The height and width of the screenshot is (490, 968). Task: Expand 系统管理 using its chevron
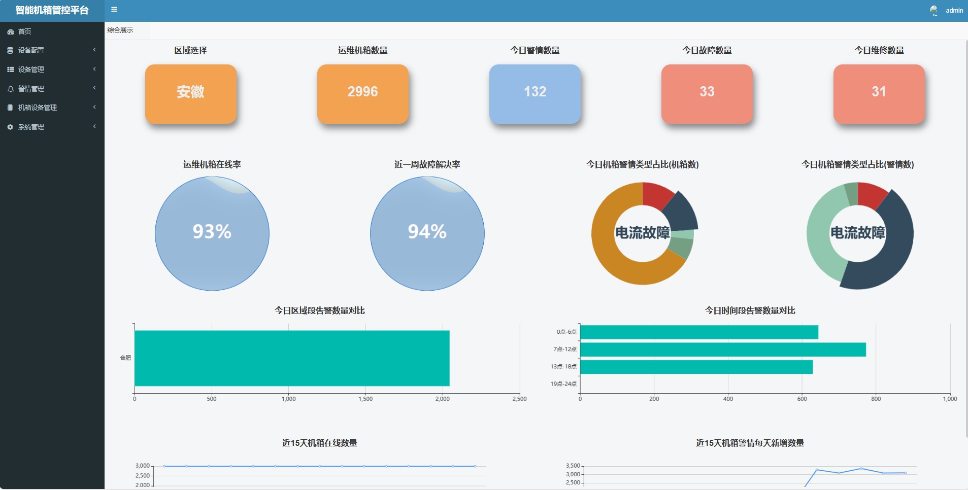[x=94, y=126]
